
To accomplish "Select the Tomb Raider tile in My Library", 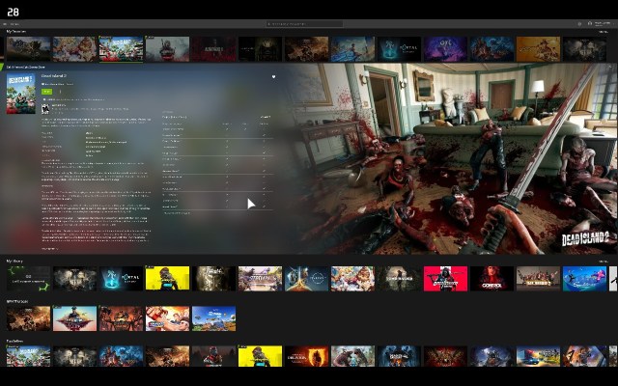I will pyautogui.click(x=399, y=279).
